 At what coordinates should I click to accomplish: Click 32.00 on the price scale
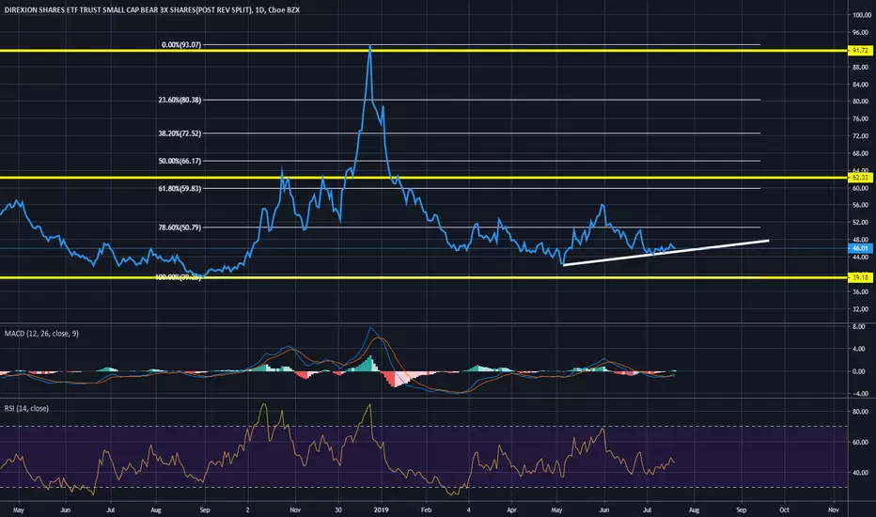(861, 309)
